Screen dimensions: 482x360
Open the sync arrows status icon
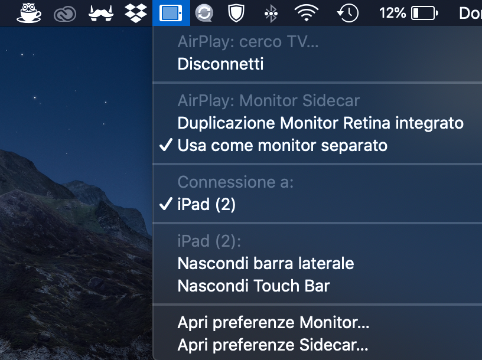point(204,13)
